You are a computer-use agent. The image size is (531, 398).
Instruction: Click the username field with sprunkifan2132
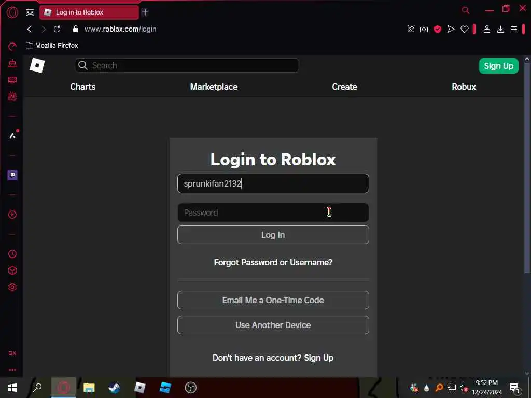pos(273,183)
